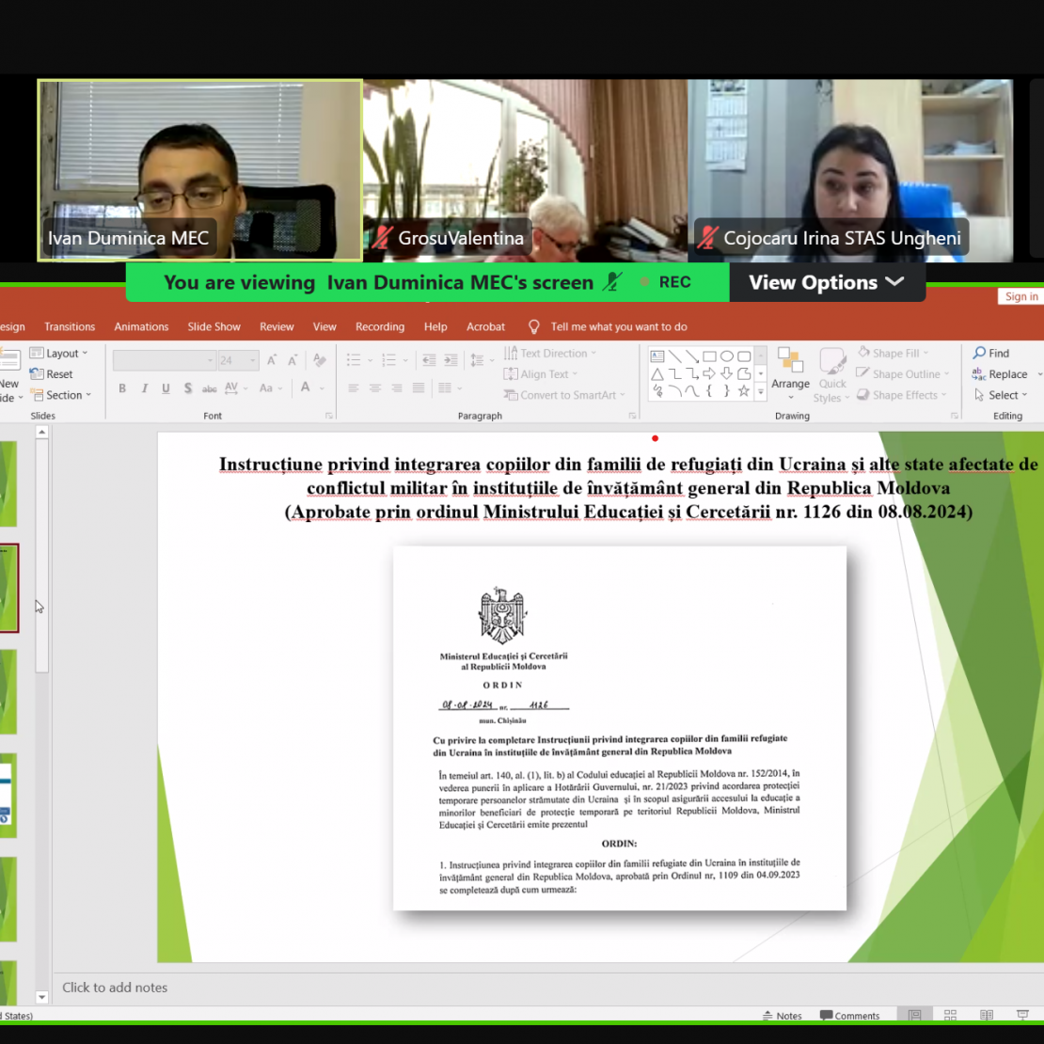The height and width of the screenshot is (1044, 1044).
Task: Open the Comments pane from status bar
Action: (x=849, y=1016)
